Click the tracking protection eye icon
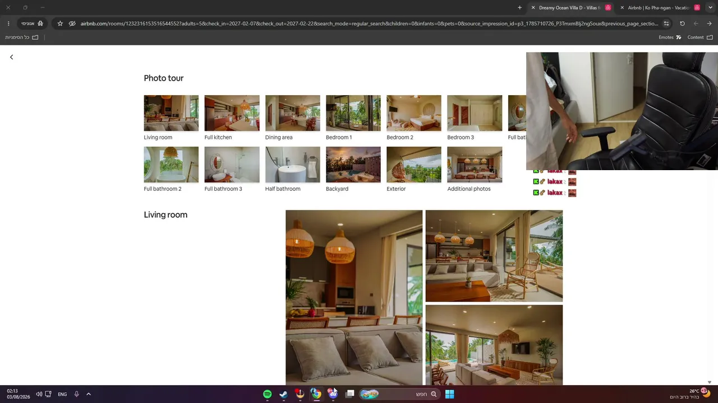This screenshot has height=403, width=718. (72, 24)
